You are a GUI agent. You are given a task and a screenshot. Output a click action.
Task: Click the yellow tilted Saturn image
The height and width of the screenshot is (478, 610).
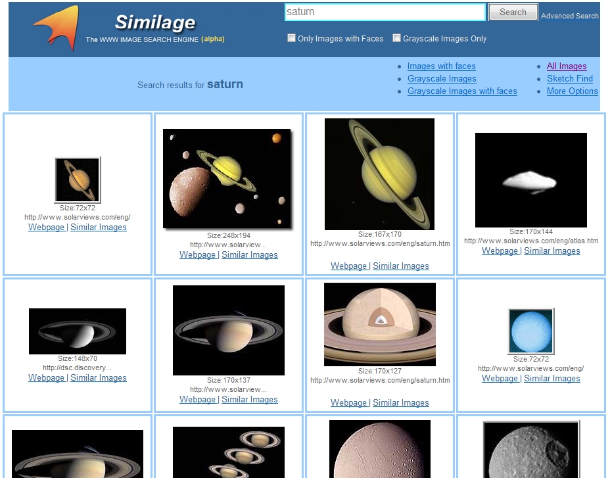click(x=379, y=174)
